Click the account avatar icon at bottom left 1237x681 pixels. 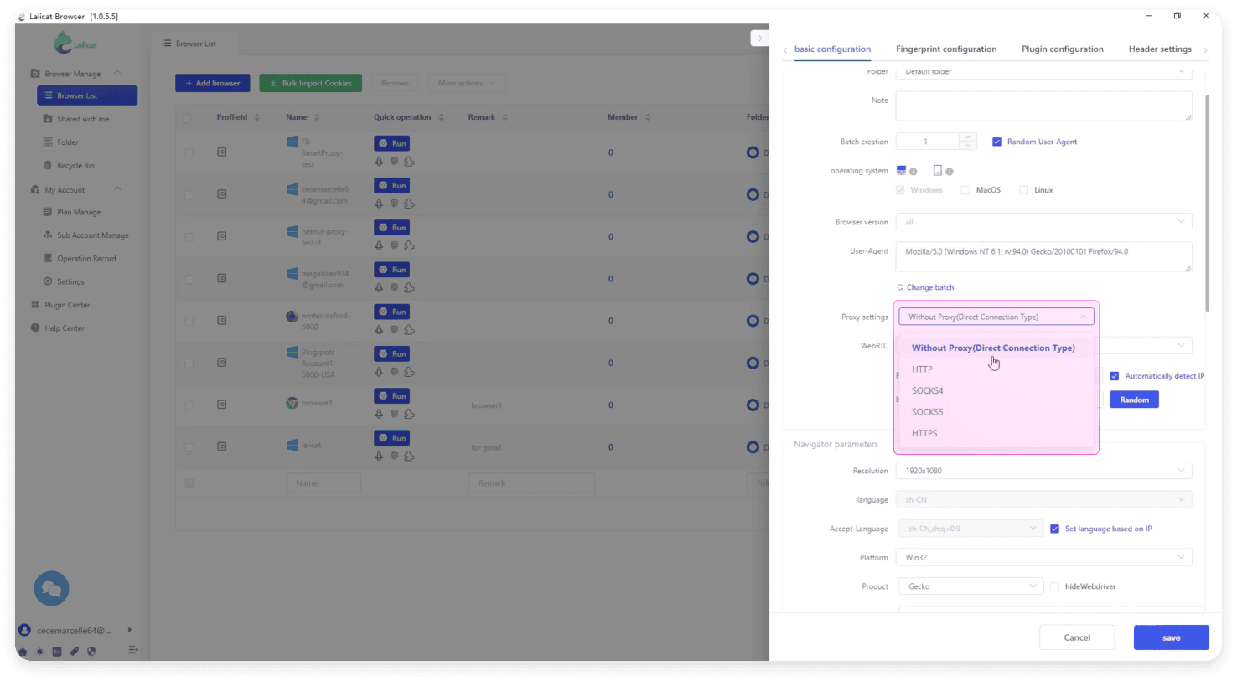tap(24, 630)
